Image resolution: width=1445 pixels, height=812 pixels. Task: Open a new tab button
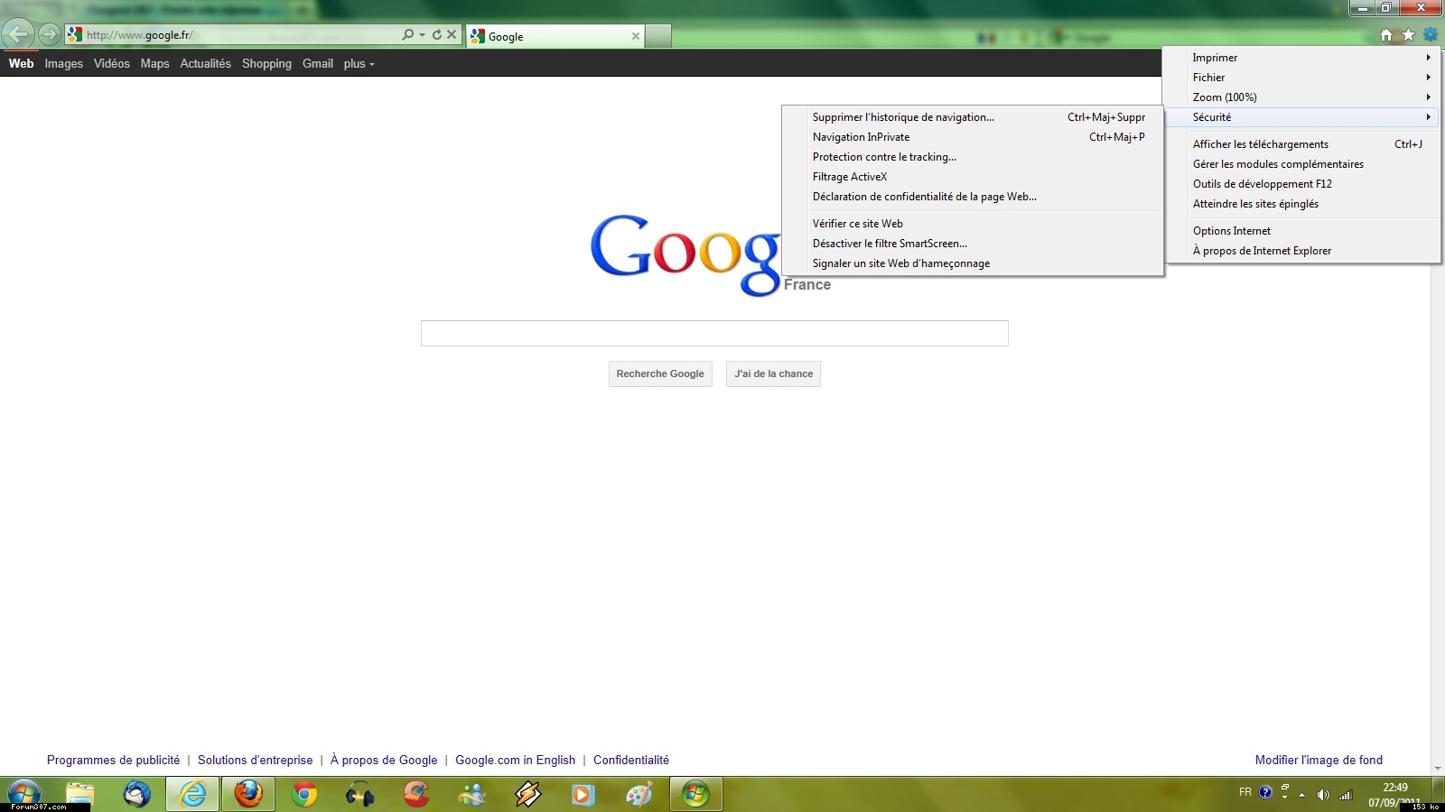(x=658, y=36)
